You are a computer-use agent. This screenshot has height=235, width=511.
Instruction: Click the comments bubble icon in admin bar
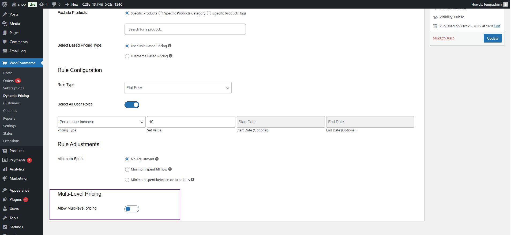[x=54, y=4]
